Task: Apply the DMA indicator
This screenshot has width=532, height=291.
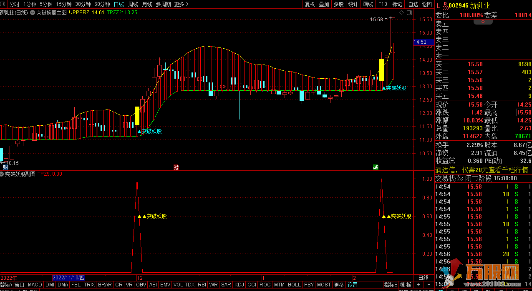Action: click(x=63, y=285)
